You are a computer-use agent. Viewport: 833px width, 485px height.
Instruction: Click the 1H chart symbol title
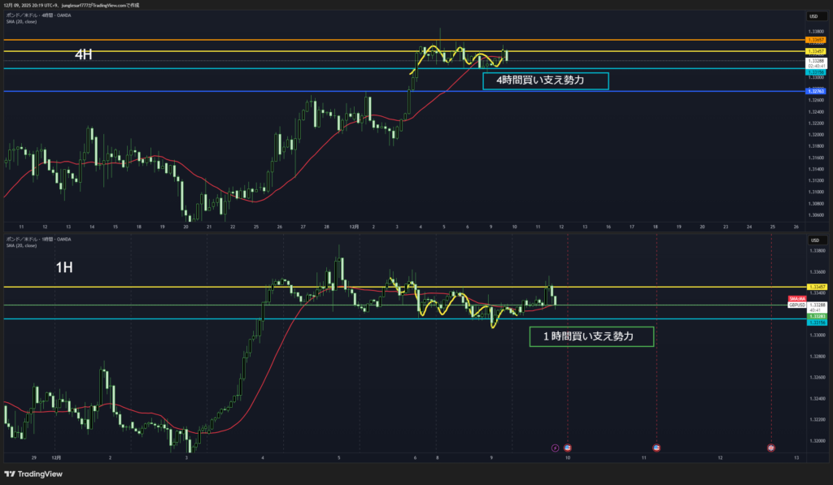click(37, 240)
